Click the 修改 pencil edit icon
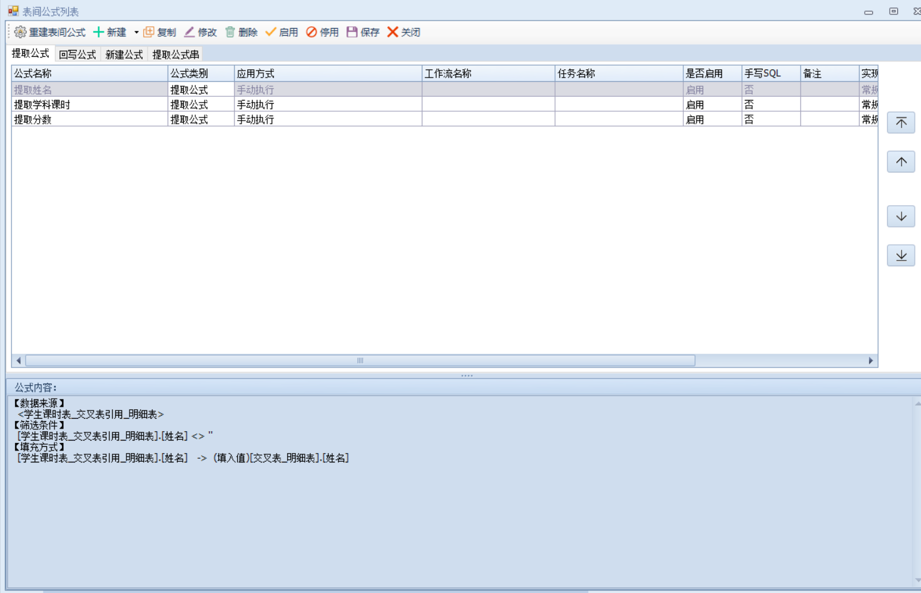 190,32
